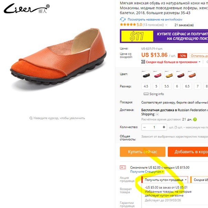Click the QR code icon for app discounts

pyautogui.click(x=143, y=62)
